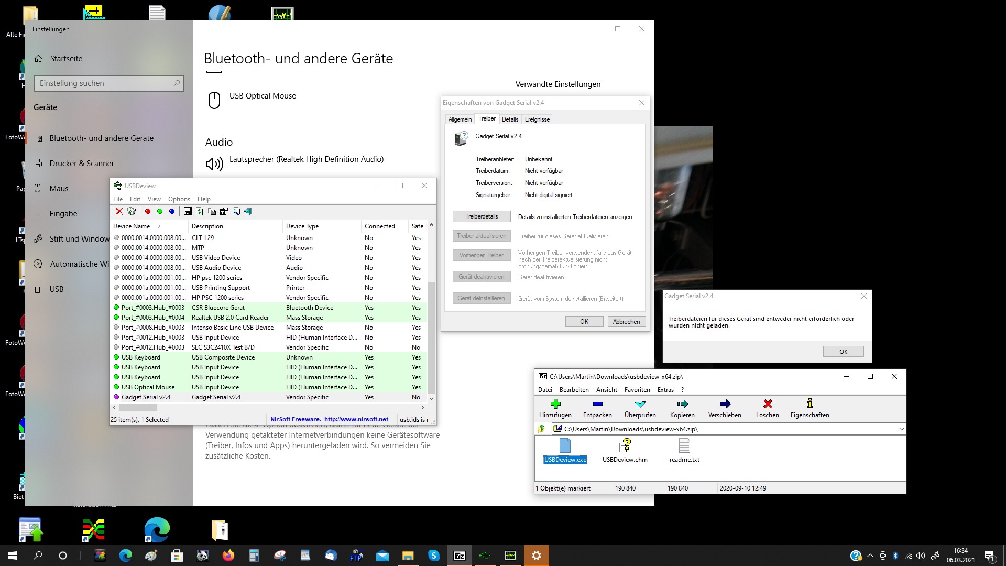The height and width of the screenshot is (566, 1006).
Task: Select USBDeview.exe file in 7-Zip
Action: pyautogui.click(x=565, y=451)
